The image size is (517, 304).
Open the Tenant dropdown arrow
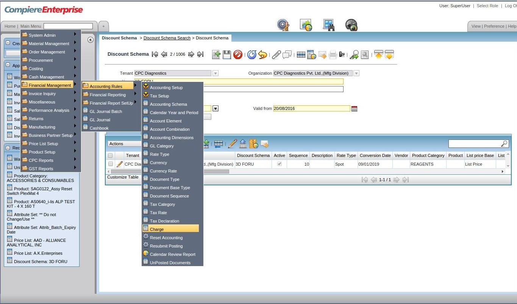coord(216,73)
